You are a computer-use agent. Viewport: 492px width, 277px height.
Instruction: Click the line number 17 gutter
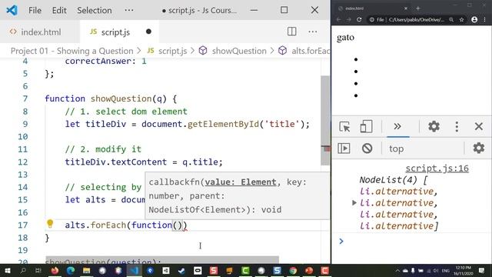point(22,225)
